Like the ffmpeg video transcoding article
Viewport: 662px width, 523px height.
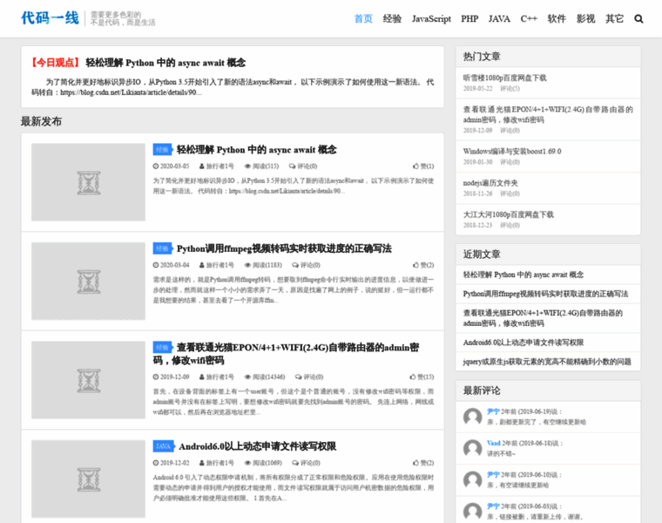tap(423, 265)
